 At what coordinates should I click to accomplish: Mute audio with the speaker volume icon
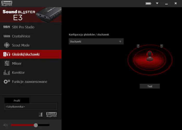point(5,125)
